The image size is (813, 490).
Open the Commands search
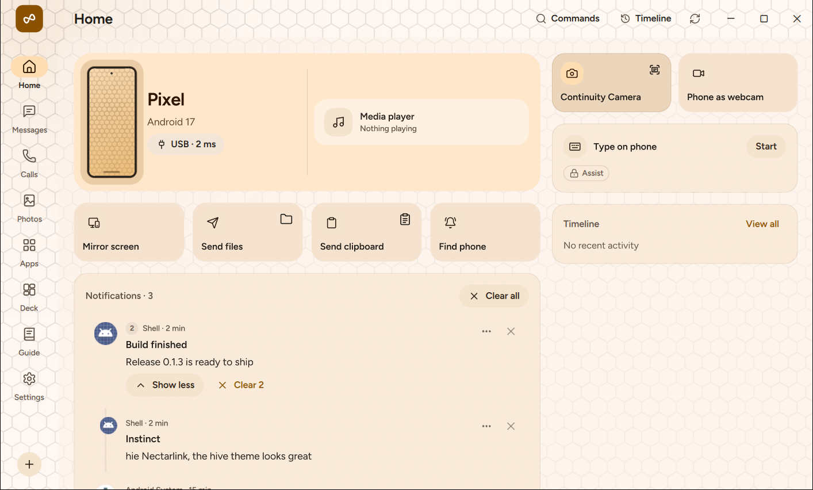pos(567,18)
